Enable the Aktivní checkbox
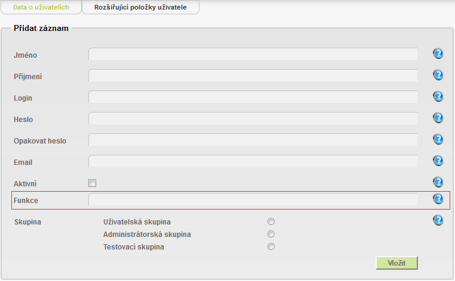The image size is (455, 281). (x=93, y=183)
